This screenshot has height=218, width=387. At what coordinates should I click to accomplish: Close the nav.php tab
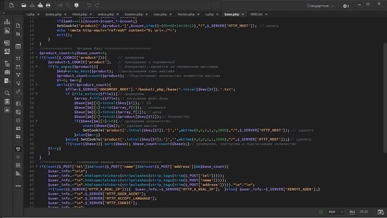coord(171,15)
